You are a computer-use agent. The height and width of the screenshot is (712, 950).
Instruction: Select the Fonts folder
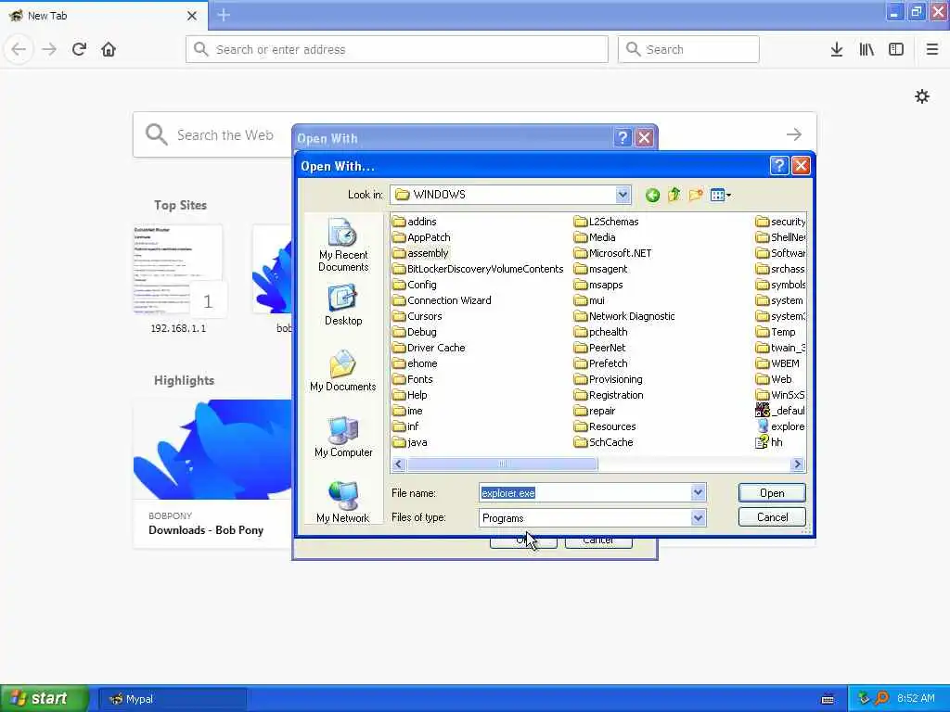pyautogui.click(x=413, y=379)
